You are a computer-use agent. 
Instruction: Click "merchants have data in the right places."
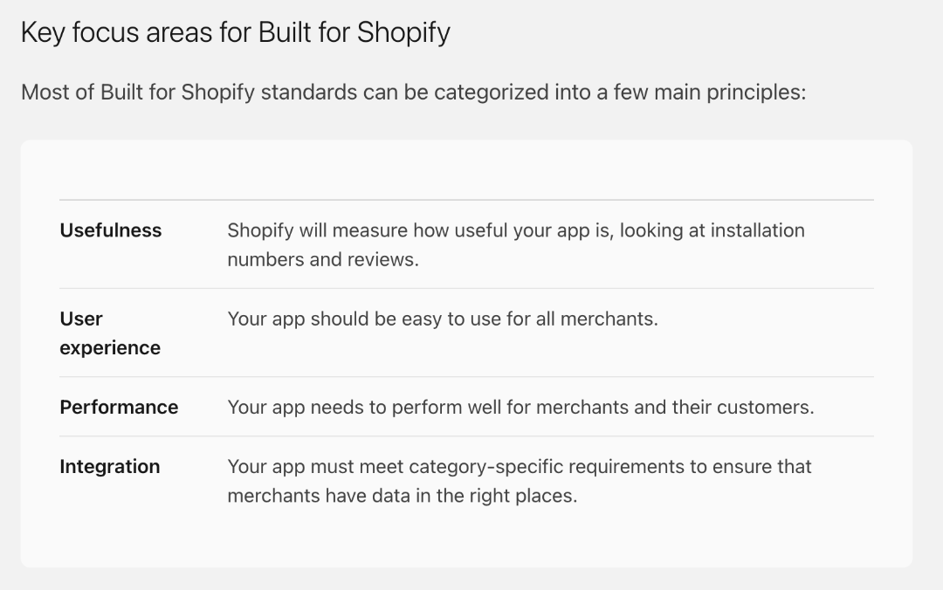tap(402, 496)
